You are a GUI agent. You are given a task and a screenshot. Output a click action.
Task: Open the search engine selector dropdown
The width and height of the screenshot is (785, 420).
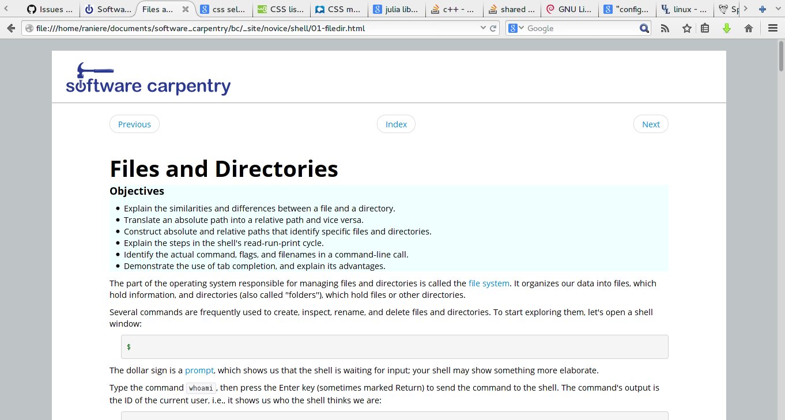(516, 28)
